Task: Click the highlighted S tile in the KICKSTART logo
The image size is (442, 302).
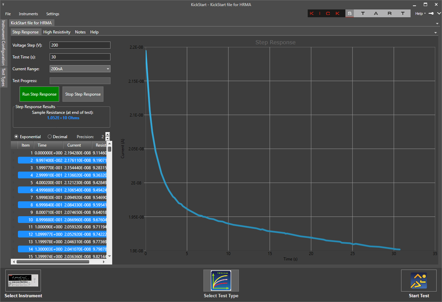Action: coord(350,13)
